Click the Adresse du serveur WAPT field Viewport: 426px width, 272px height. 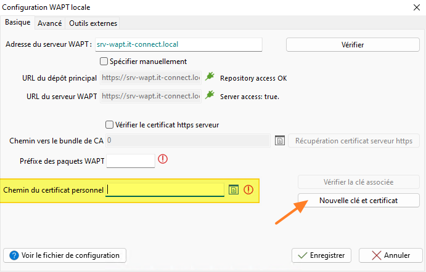[x=179, y=44]
